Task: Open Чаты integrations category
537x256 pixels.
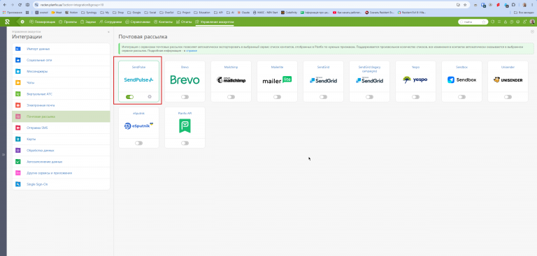Action: point(61,83)
